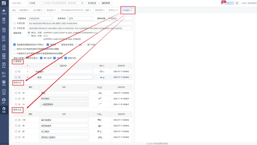This screenshot has height=145, width=257.
Task: Click the search magnifier icon in top bar
Action: click(81, 3)
